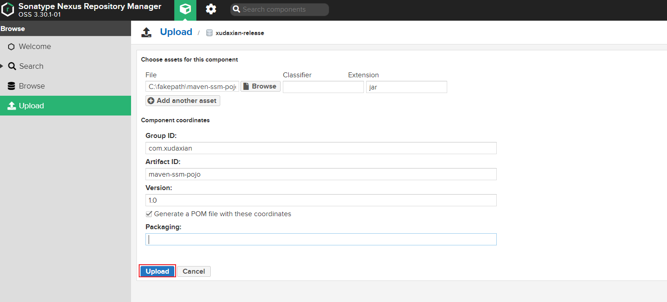The height and width of the screenshot is (302, 667).
Task: Click the Upload header tray icon
Action: coord(146,32)
